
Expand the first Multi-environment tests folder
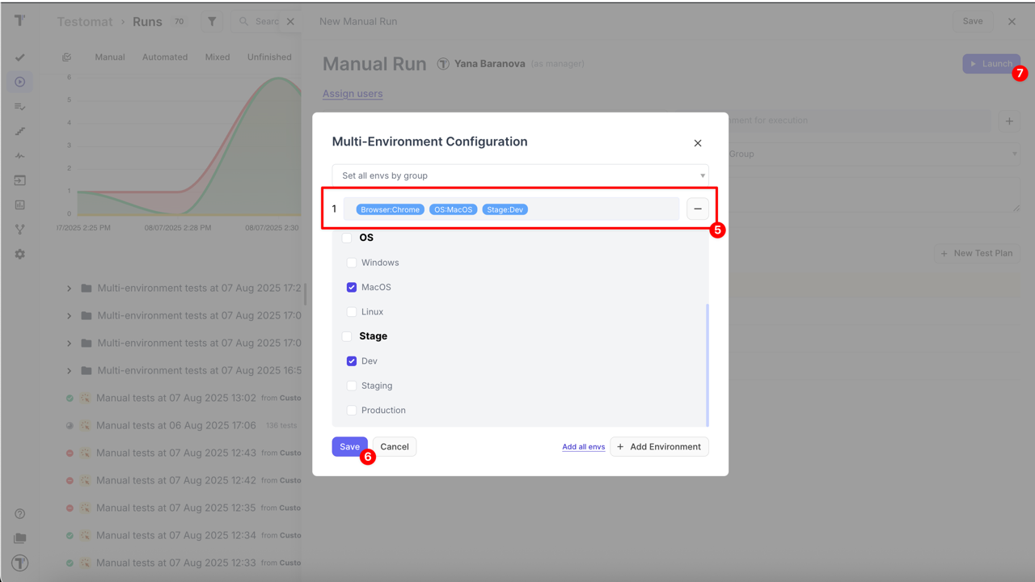pos(69,289)
